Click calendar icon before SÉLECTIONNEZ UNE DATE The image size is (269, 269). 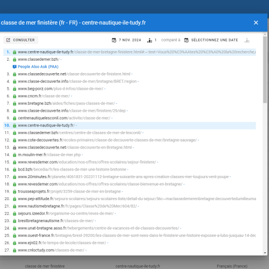tap(186, 40)
